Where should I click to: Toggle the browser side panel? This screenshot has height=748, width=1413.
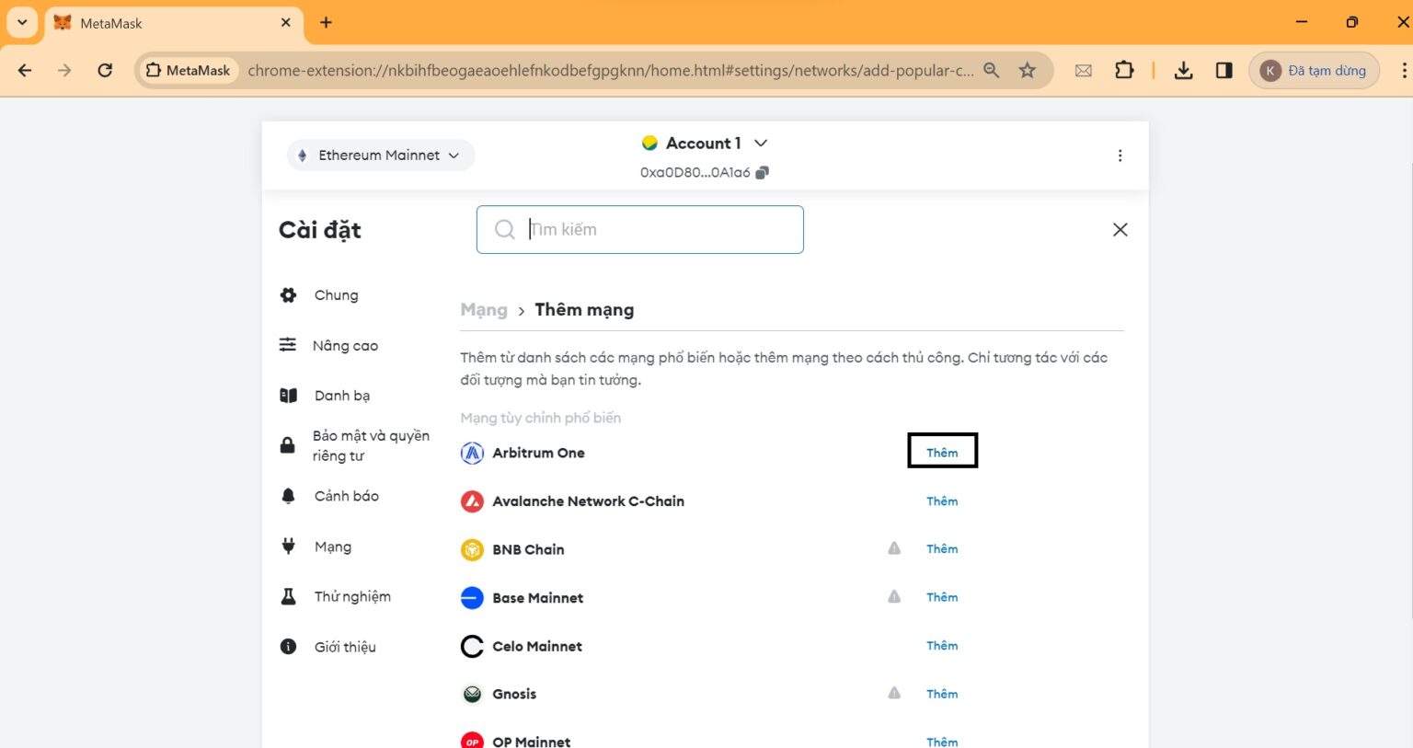(x=1223, y=70)
